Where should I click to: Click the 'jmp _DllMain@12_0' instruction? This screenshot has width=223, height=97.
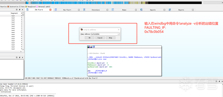[x=97, y=71]
